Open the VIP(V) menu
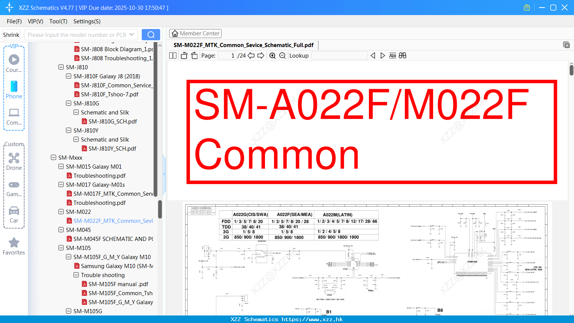The height and width of the screenshot is (323, 574). click(35, 21)
